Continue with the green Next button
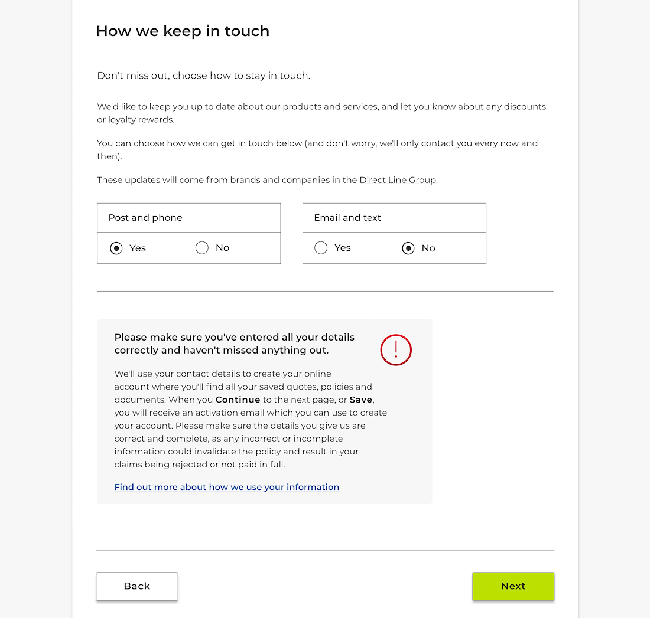Screen dimensions: 650x618 [x=513, y=586]
